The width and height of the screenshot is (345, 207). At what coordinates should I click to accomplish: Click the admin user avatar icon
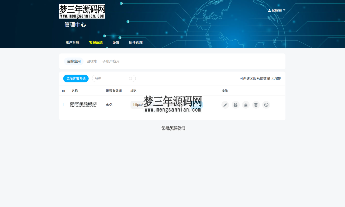269,10
